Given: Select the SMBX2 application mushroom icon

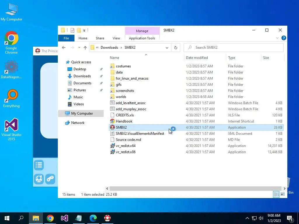Looking at the screenshot, I should (112, 127).
